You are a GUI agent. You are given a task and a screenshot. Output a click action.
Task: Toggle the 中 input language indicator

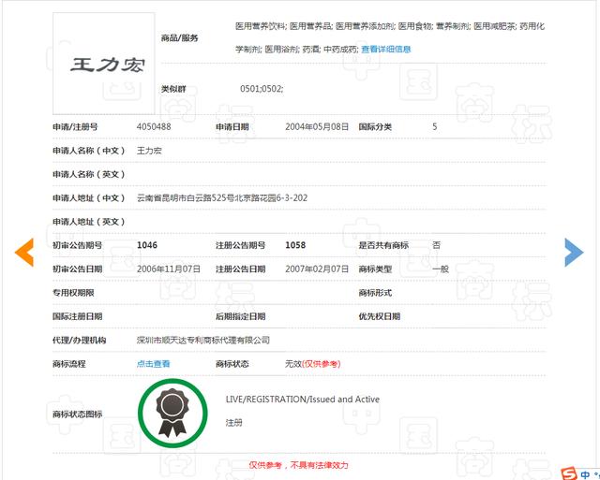tap(585, 474)
